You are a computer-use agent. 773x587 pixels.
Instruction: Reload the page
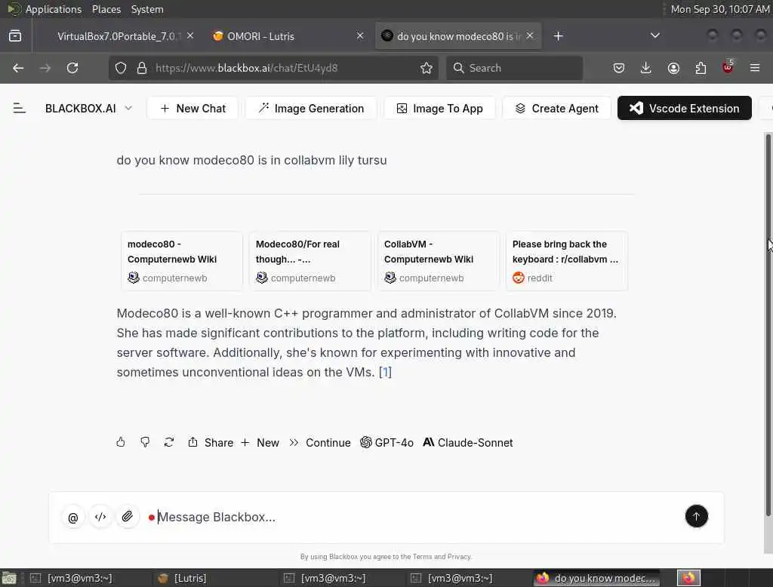72,68
